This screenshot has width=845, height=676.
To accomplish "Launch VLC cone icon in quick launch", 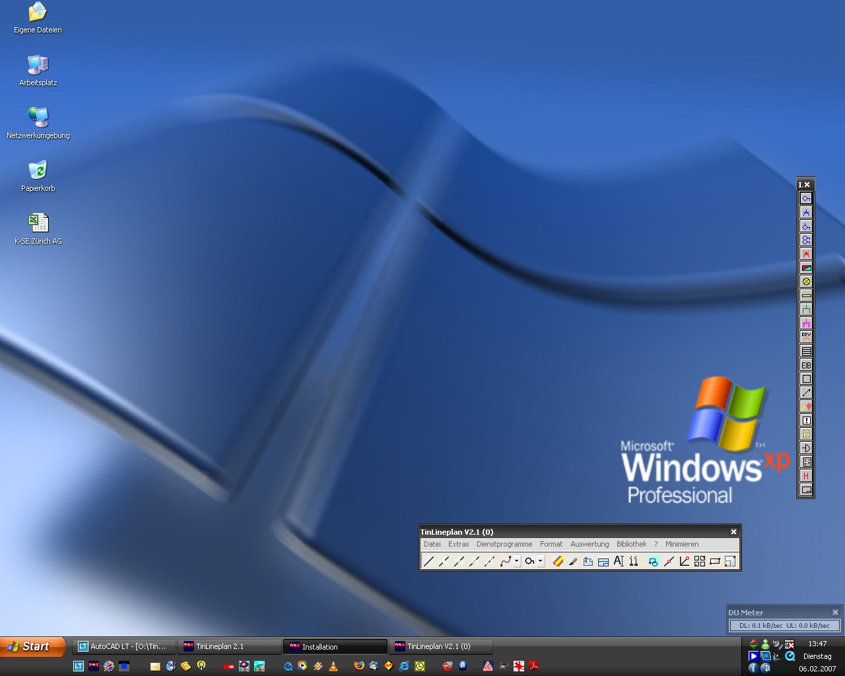I will click(333, 666).
